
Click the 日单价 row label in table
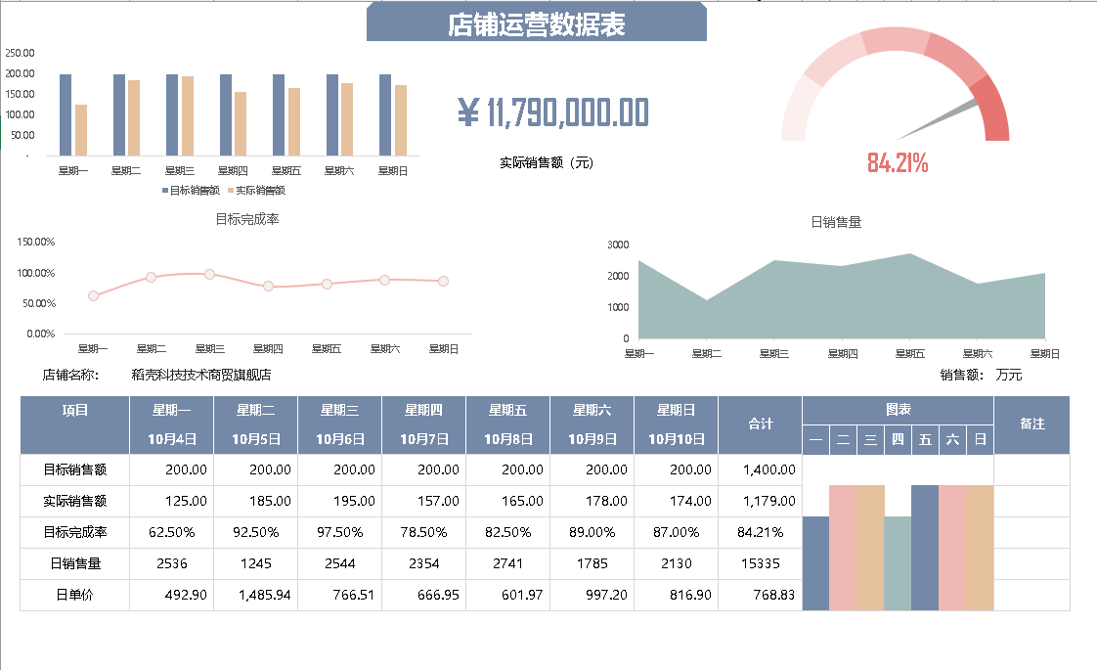tap(74, 595)
